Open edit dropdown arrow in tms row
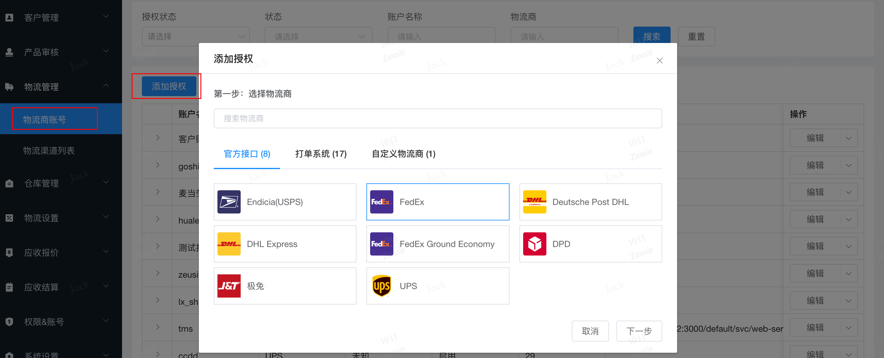The height and width of the screenshot is (358, 884). click(x=849, y=328)
